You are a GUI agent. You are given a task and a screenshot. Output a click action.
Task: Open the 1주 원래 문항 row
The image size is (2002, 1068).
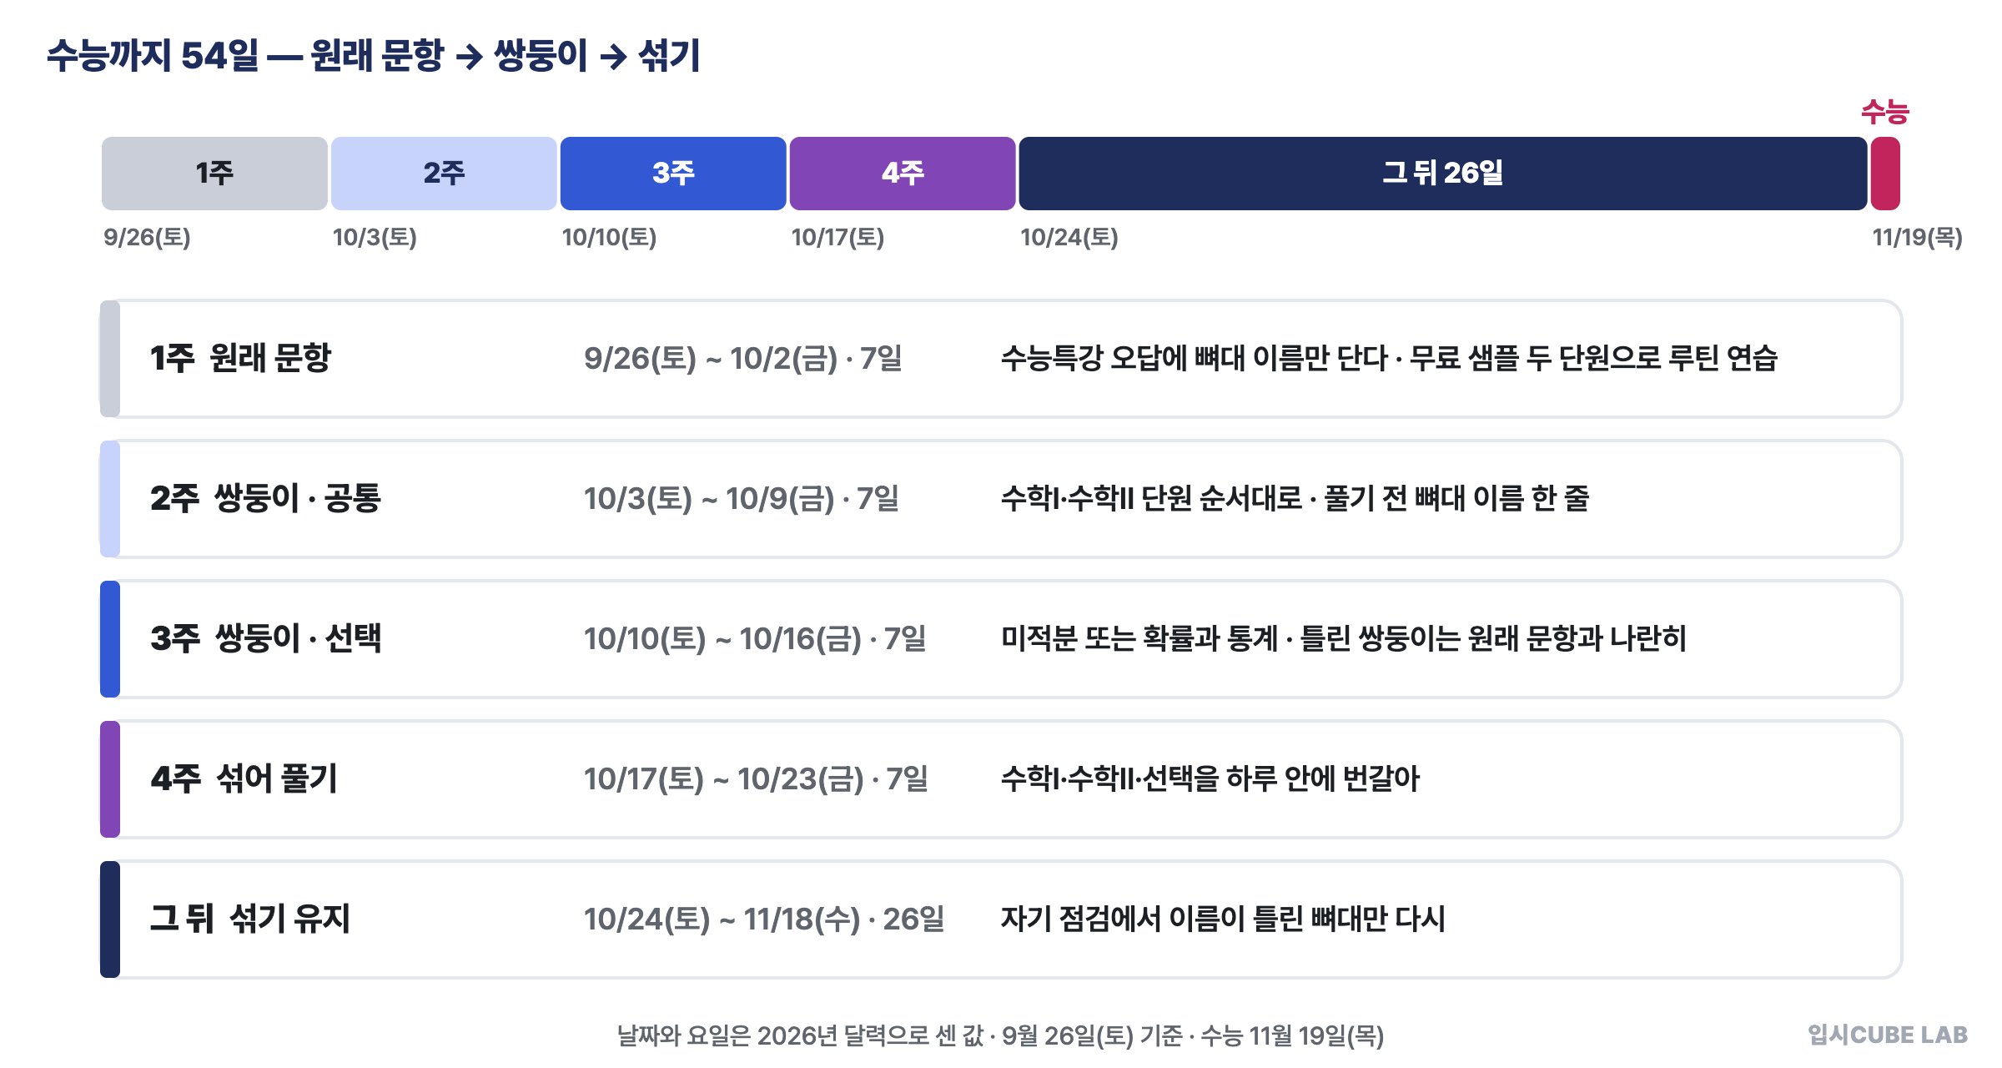point(1001,359)
